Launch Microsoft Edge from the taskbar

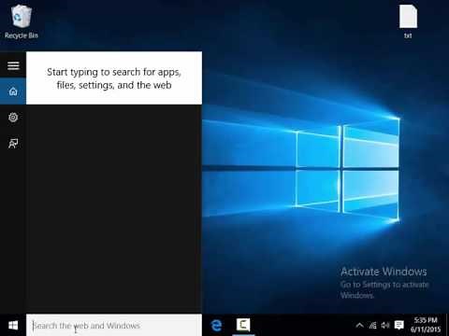pos(216,326)
